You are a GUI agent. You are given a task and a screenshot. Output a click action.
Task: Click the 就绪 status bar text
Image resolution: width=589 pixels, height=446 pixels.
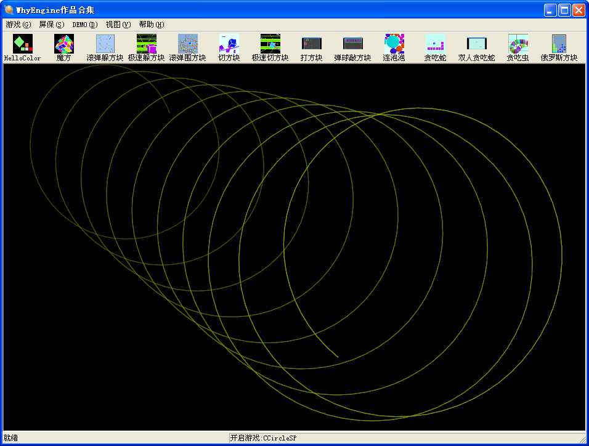coord(11,438)
